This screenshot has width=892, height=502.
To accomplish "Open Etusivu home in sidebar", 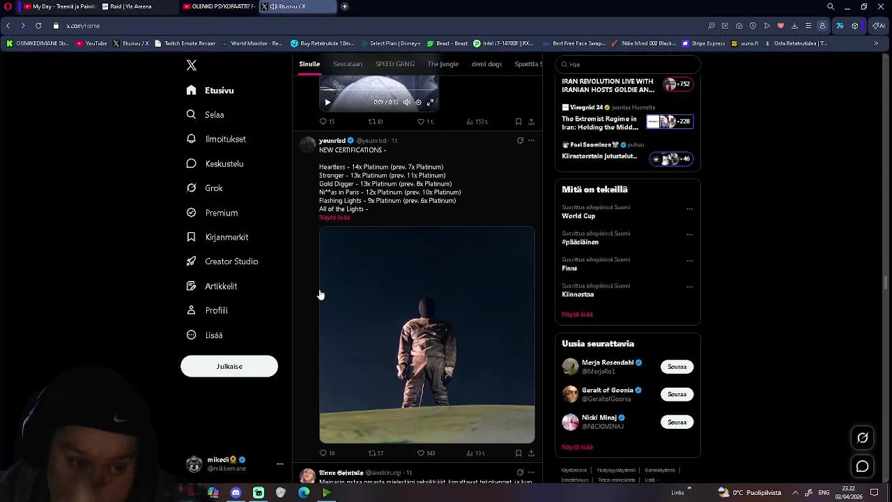I will [210, 91].
